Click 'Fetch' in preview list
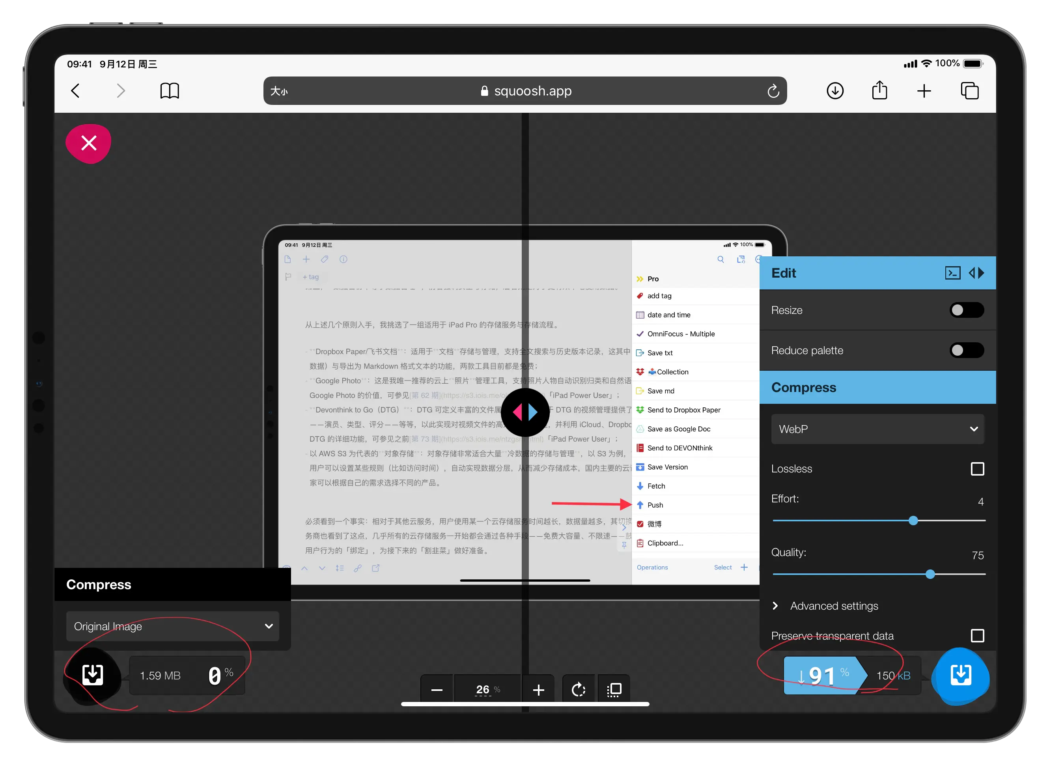 (656, 486)
